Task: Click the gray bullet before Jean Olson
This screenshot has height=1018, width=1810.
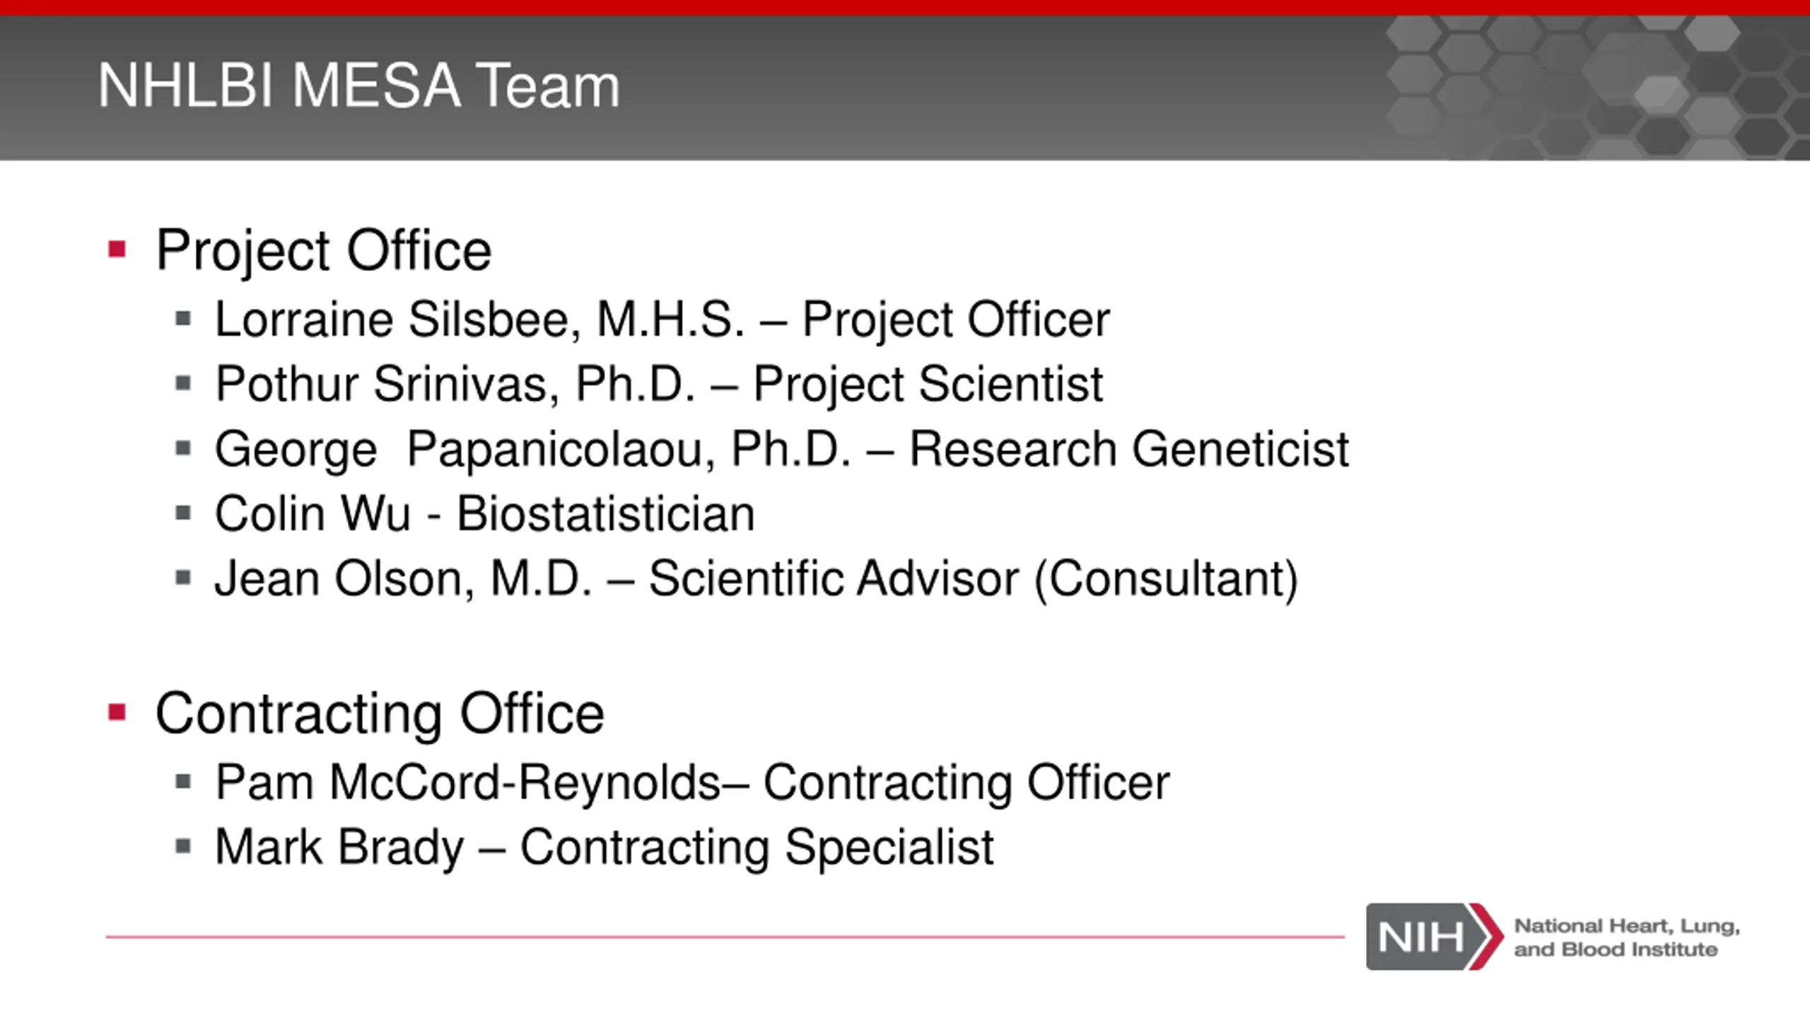Action: point(183,578)
